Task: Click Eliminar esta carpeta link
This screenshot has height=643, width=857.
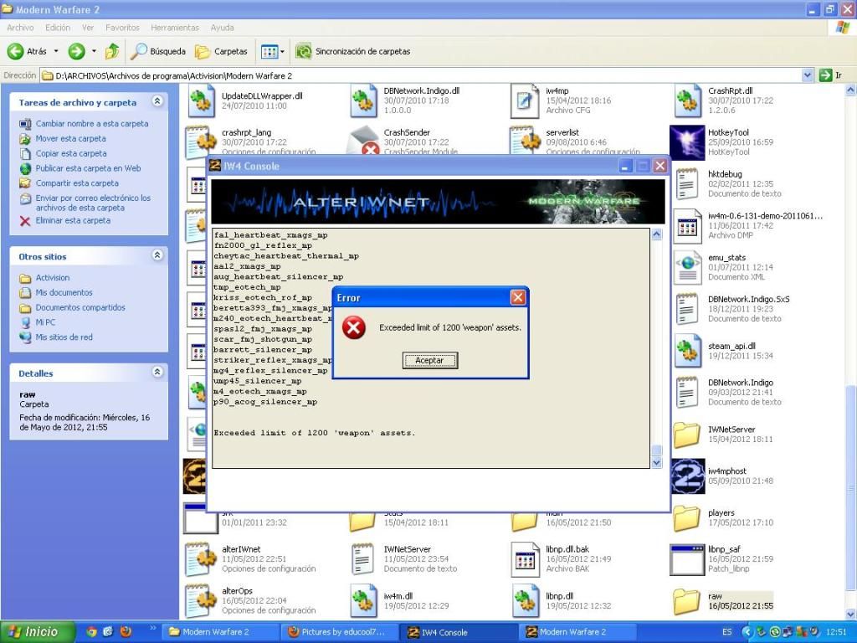Action: (x=73, y=220)
